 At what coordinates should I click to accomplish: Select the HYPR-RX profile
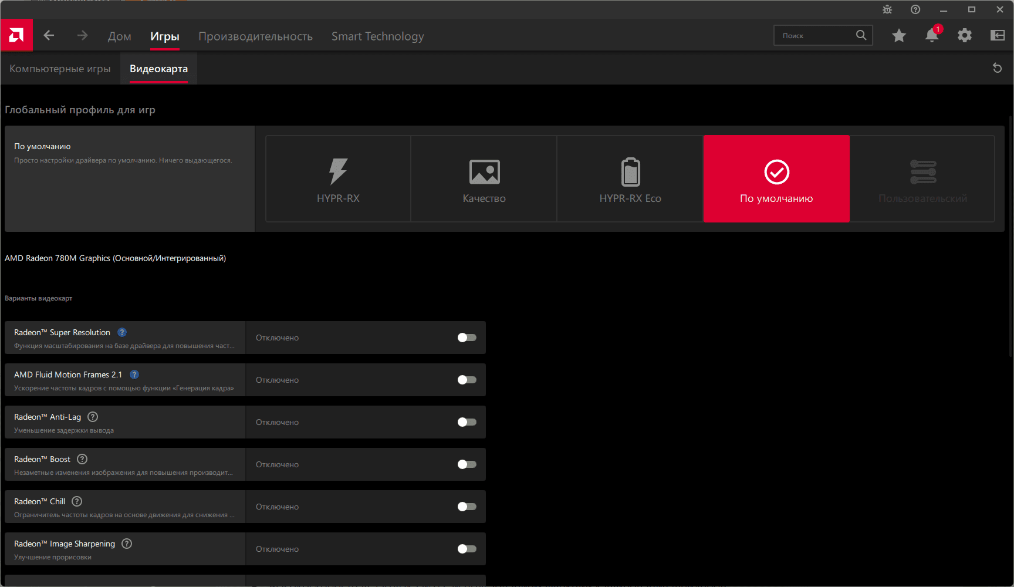(339, 179)
